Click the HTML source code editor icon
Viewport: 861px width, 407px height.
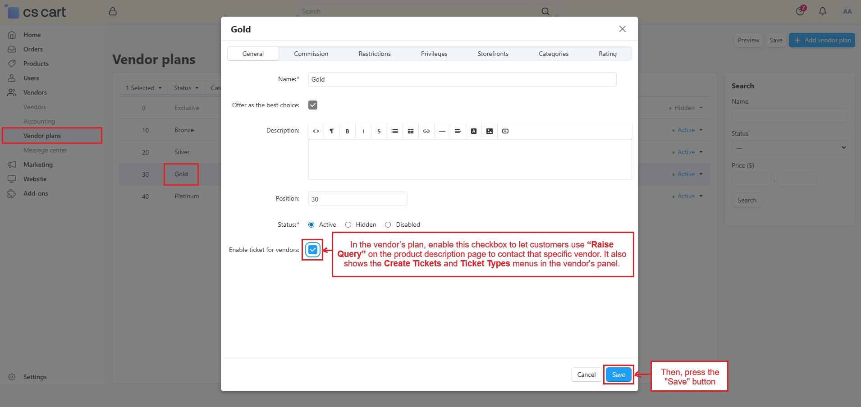tap(316, 131)
